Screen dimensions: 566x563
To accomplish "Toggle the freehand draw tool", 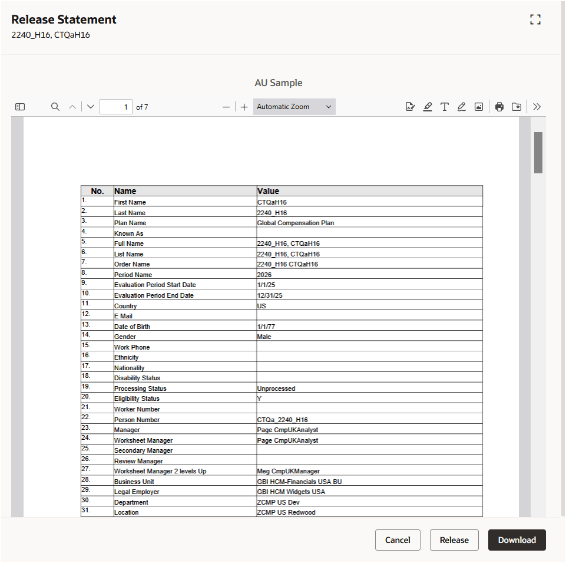I will pyautogui.click(x=462, y=107).
